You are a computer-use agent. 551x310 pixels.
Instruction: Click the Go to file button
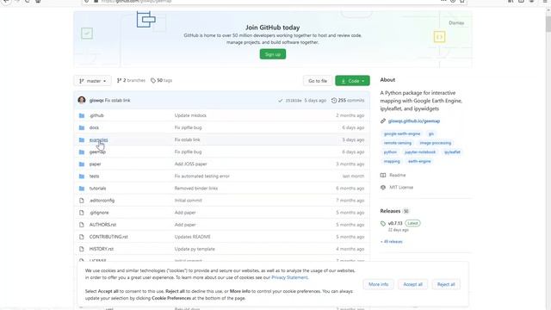318,81
